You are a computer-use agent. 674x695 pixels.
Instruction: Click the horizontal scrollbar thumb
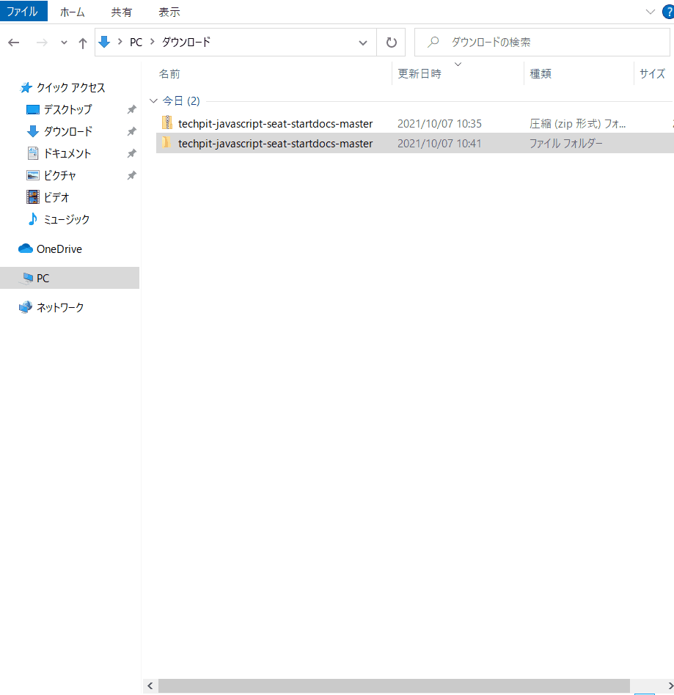[394, 685]
